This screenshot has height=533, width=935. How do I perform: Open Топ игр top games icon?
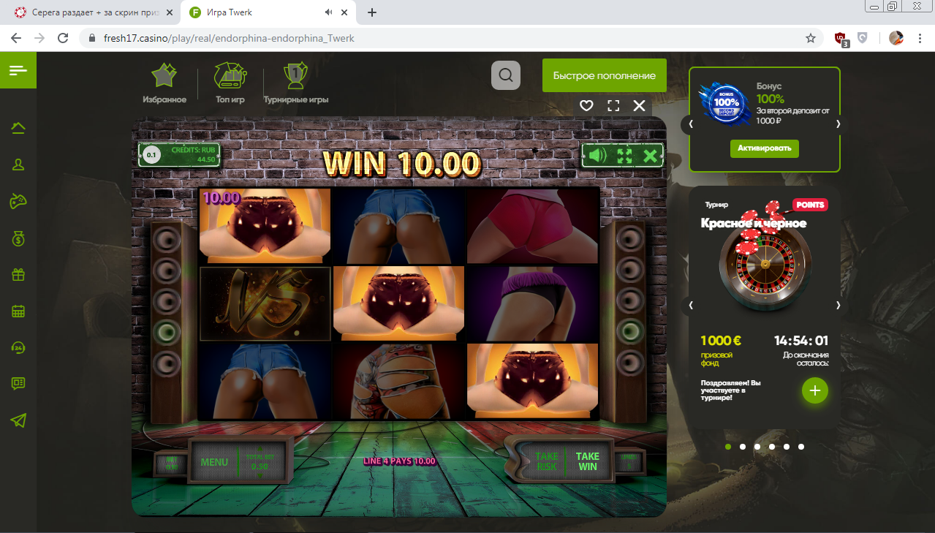(230, 83)
